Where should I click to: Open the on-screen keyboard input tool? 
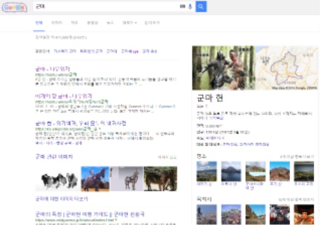click(183, 6)
